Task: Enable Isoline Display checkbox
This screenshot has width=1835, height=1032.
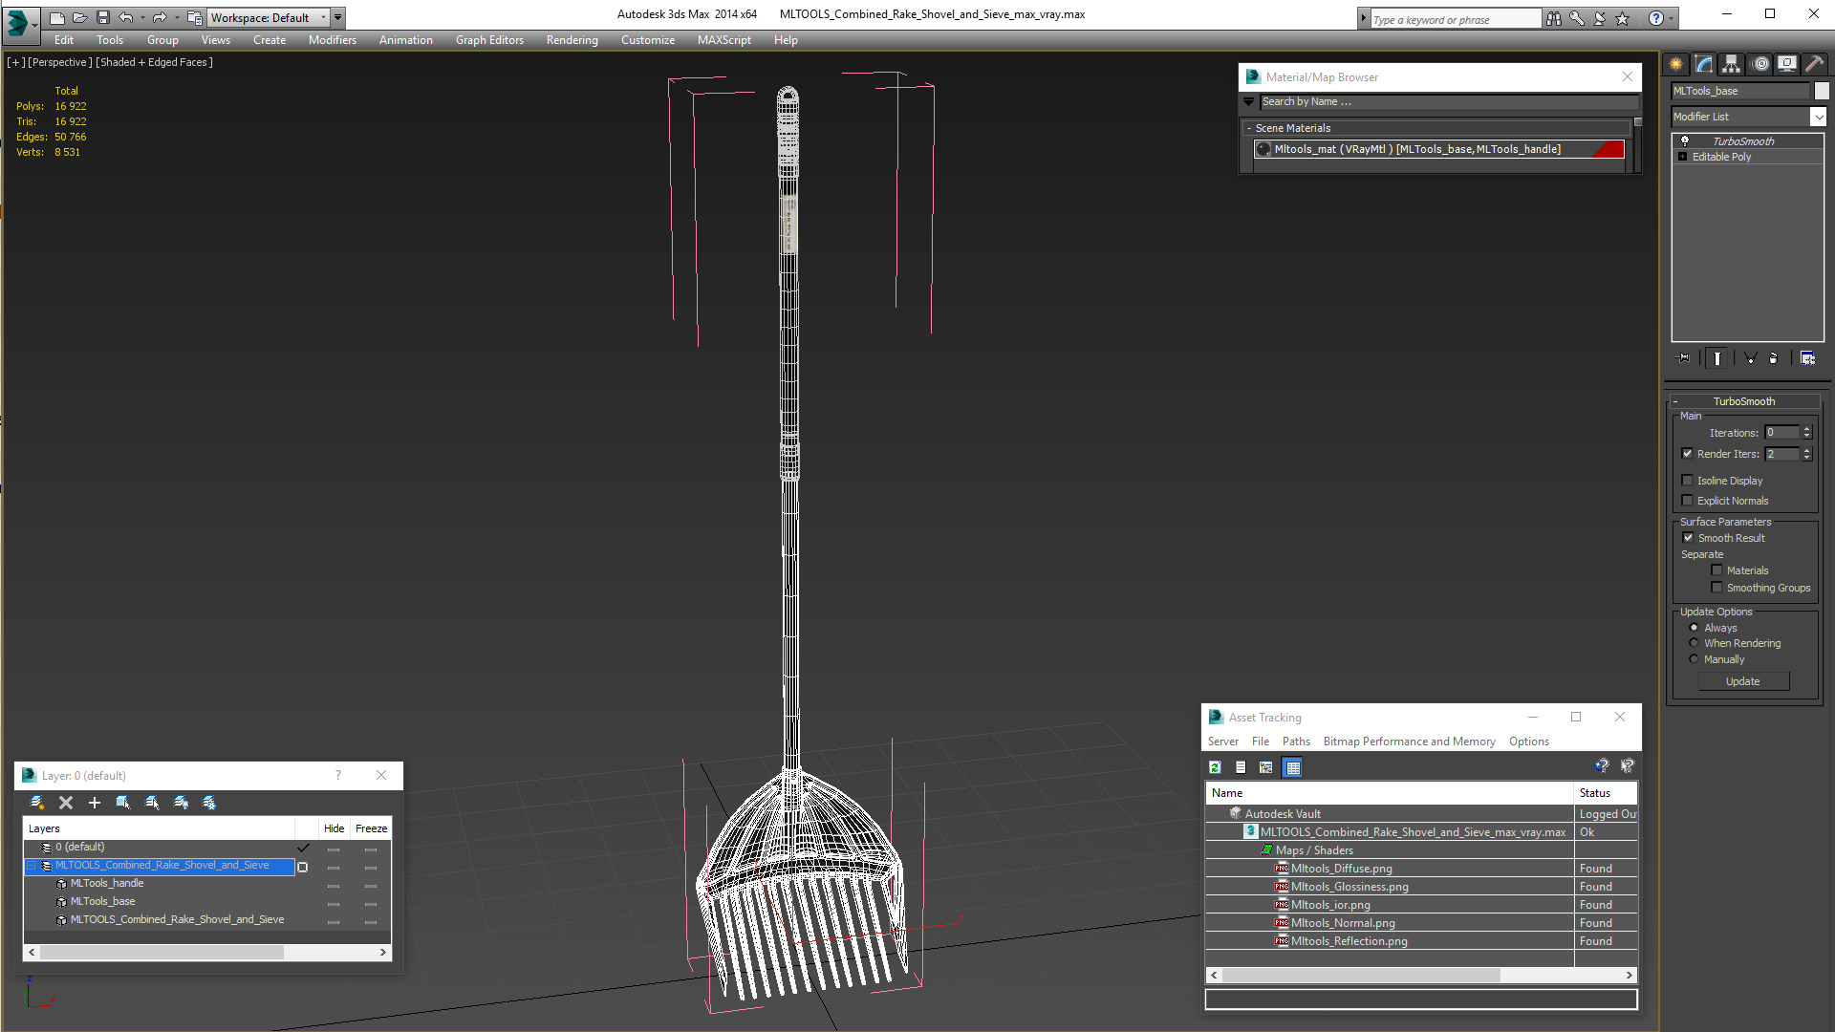Action: pyautogui.click(x=1688, y=481)
